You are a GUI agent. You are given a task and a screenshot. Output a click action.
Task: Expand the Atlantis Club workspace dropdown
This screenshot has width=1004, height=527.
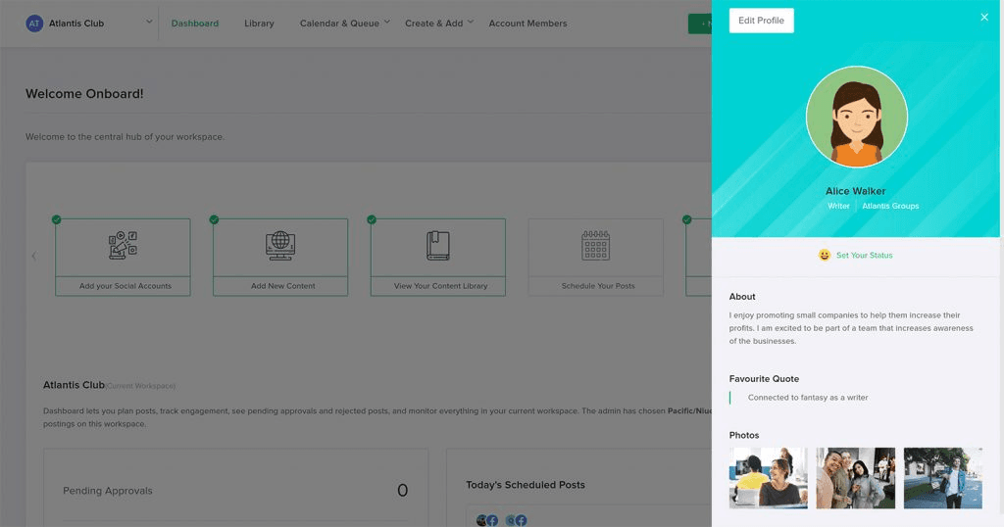(x=149, y=22)
